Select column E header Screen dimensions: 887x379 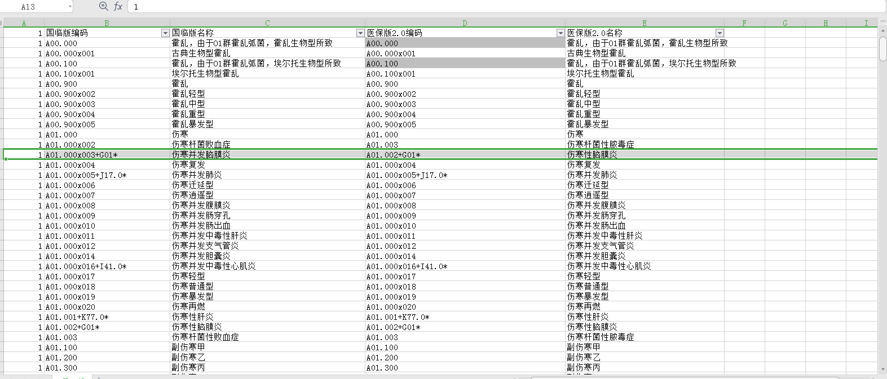tap(645, 23)
